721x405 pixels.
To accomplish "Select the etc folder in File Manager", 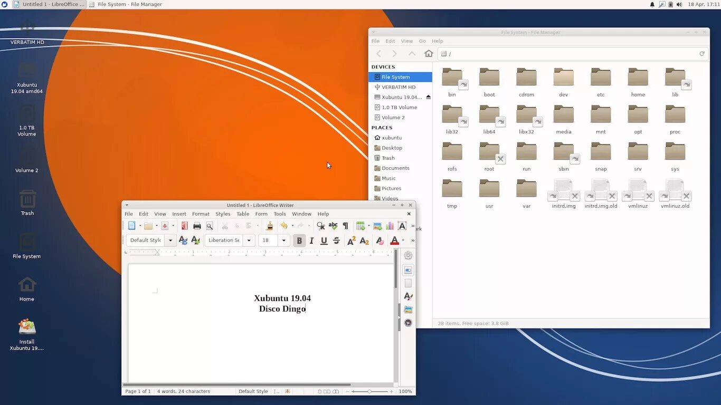I will click(601, 83).
